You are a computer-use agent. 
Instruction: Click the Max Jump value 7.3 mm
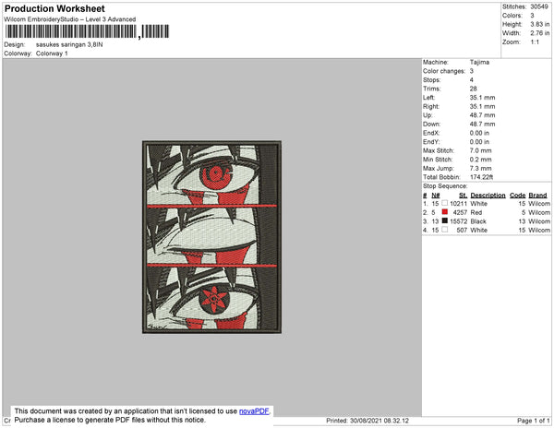tap(480, 168)
